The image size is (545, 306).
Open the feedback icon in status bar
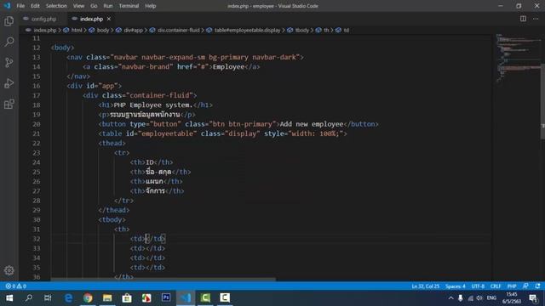pos(525,286)
